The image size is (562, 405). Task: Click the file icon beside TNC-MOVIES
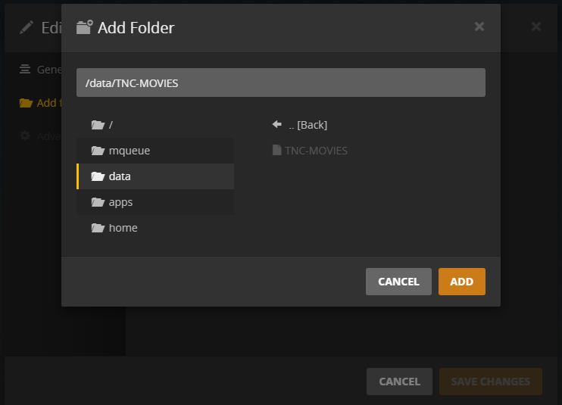coord(276,150)
